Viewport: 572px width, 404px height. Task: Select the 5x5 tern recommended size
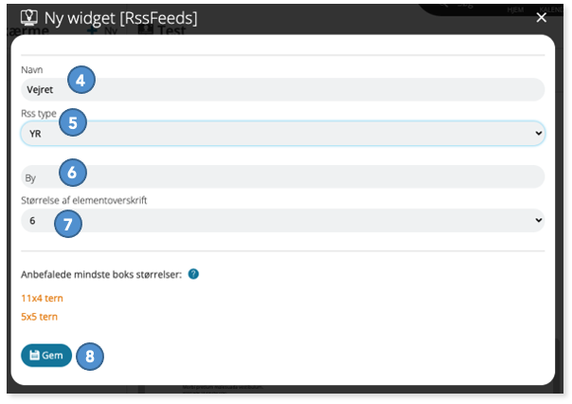point(40,317)
